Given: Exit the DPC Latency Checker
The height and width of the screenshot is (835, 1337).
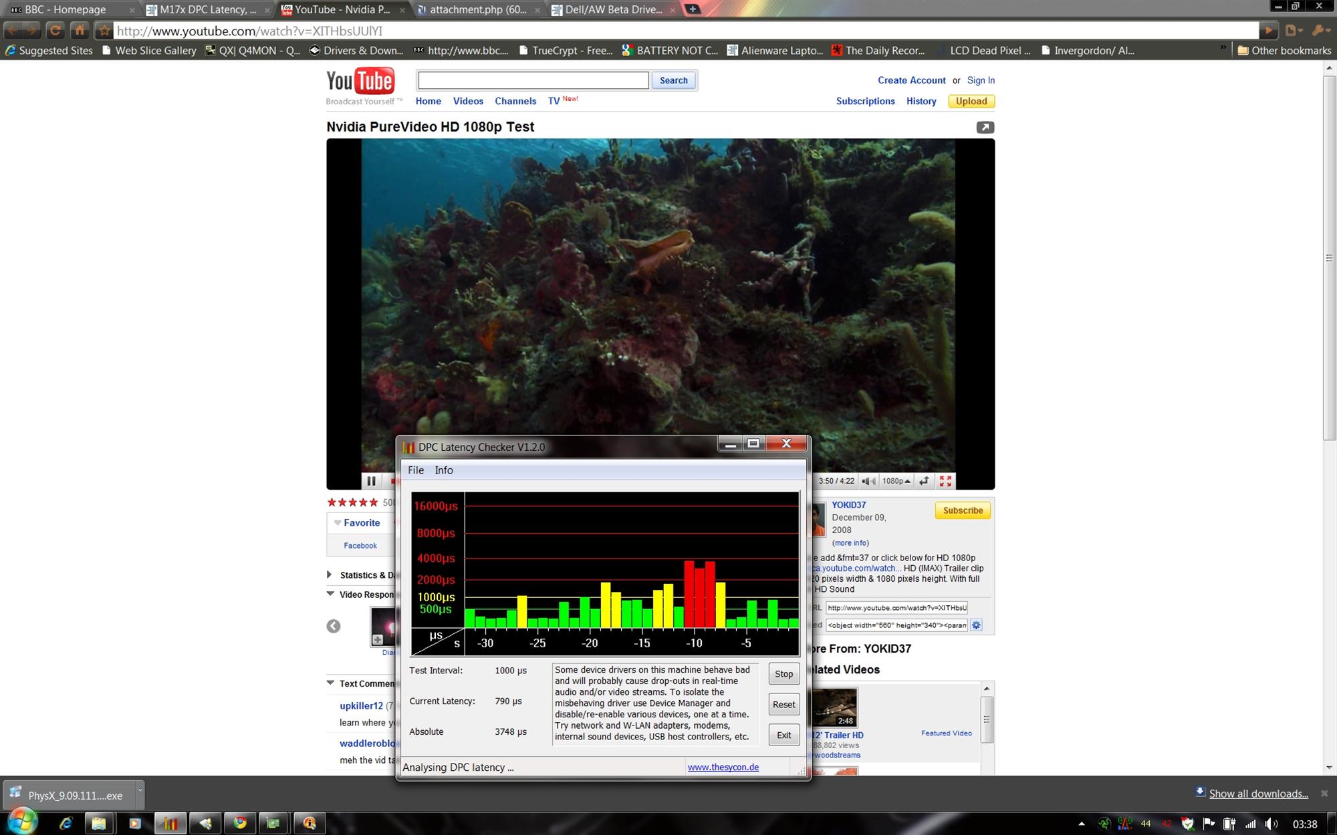Looking at the screenshot, I should (x=783, y=735).
